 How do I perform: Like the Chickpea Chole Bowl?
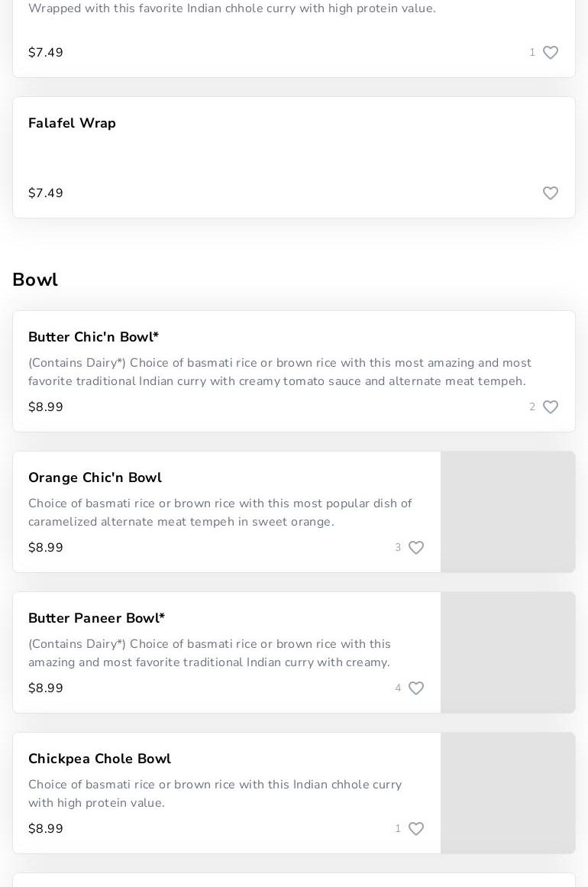[416, 829]
